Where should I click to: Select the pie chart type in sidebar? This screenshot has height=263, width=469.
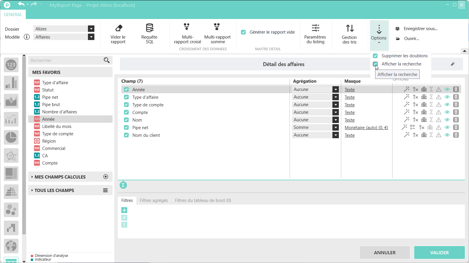(11, 137)
